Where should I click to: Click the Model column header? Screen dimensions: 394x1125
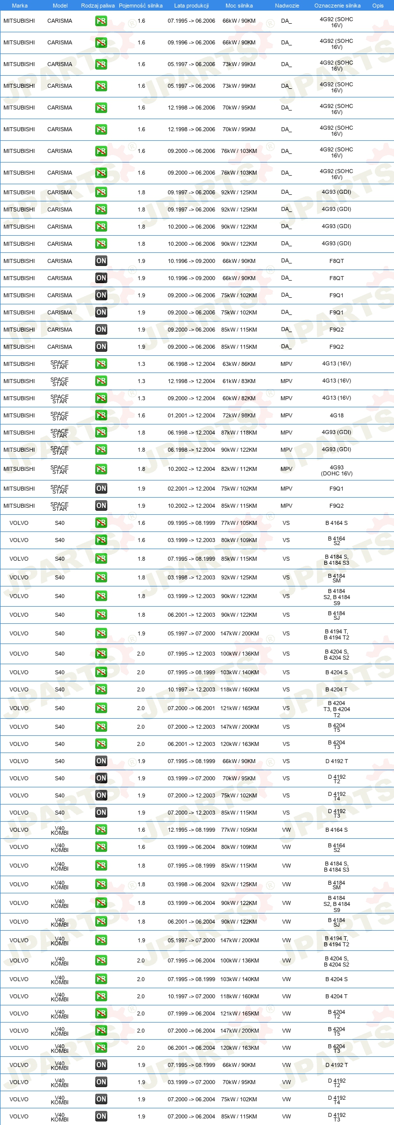click(60, 6)
